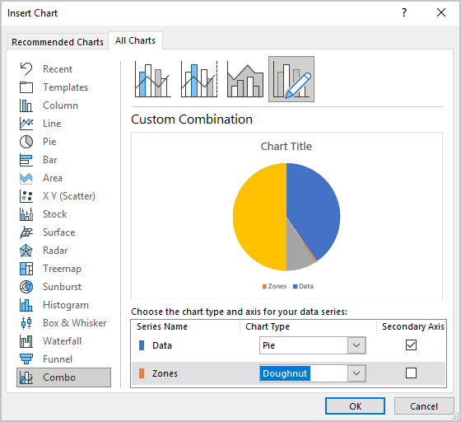Click the Templates category label
Image resolution: width=461 pixels, height=422 pixels.
(x=66, y=87)
